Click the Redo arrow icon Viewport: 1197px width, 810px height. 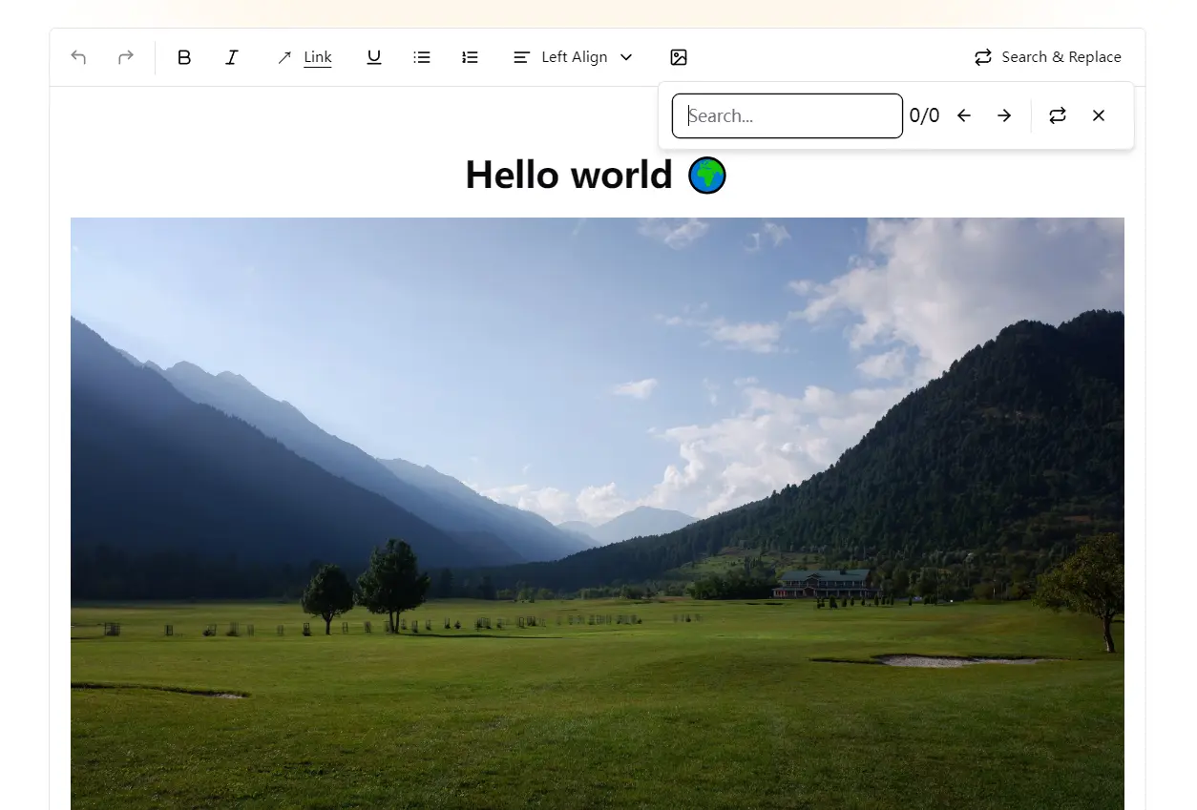[x=125, y=57]
